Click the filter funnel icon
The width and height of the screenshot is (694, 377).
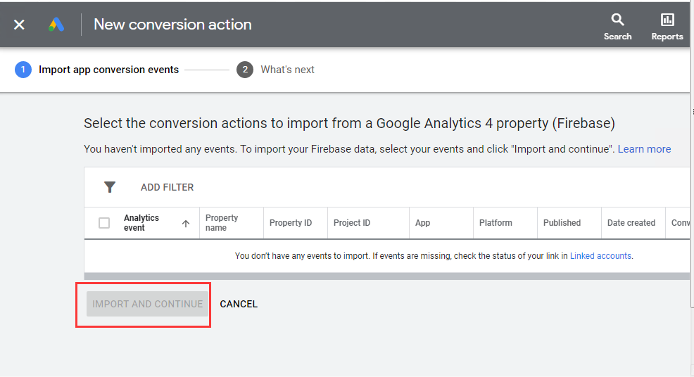(109, 187)
